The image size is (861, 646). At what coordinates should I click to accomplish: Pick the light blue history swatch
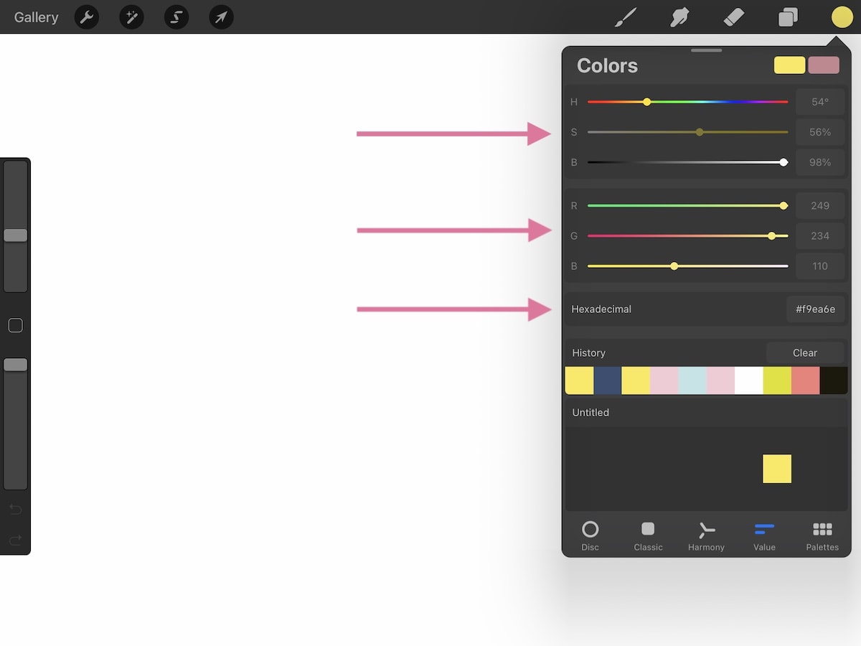[692, 380]
